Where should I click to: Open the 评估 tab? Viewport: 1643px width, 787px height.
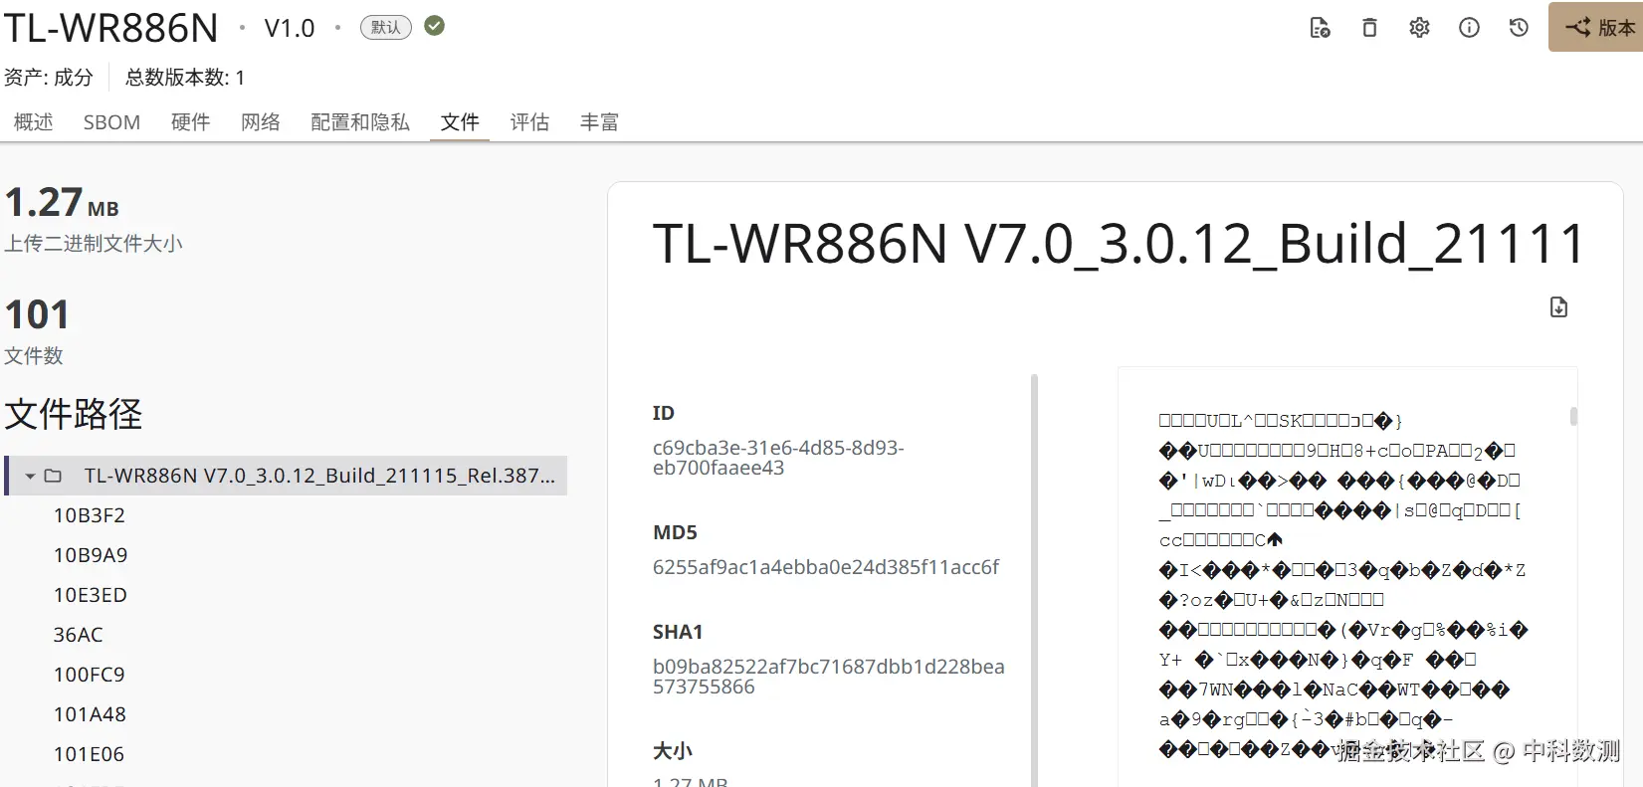tap(529, 122)
